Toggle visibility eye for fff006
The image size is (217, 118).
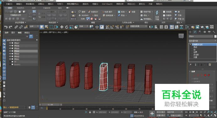point(10,46)
